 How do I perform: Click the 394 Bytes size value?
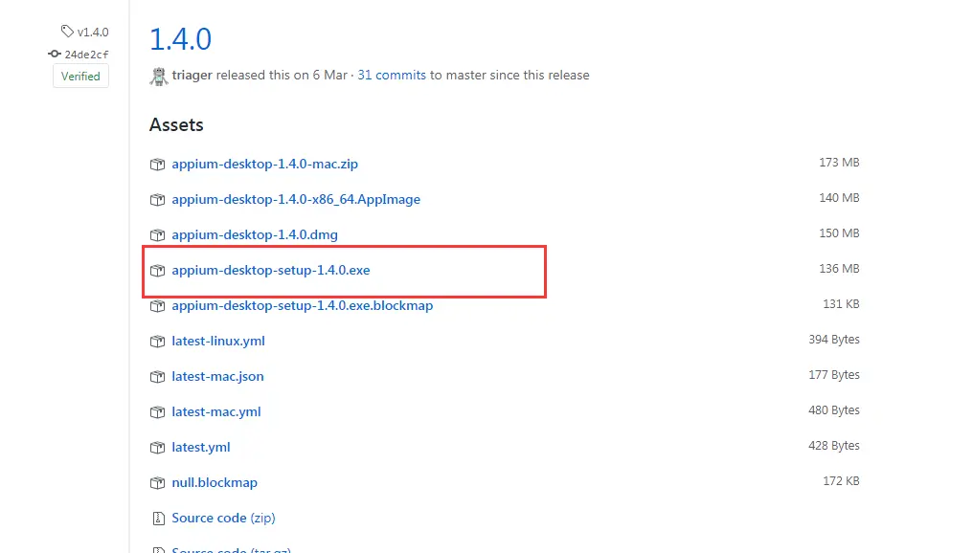coord(834,339)
